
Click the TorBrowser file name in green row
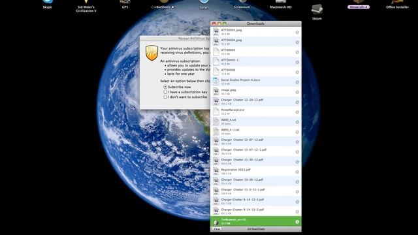point(233,219)
